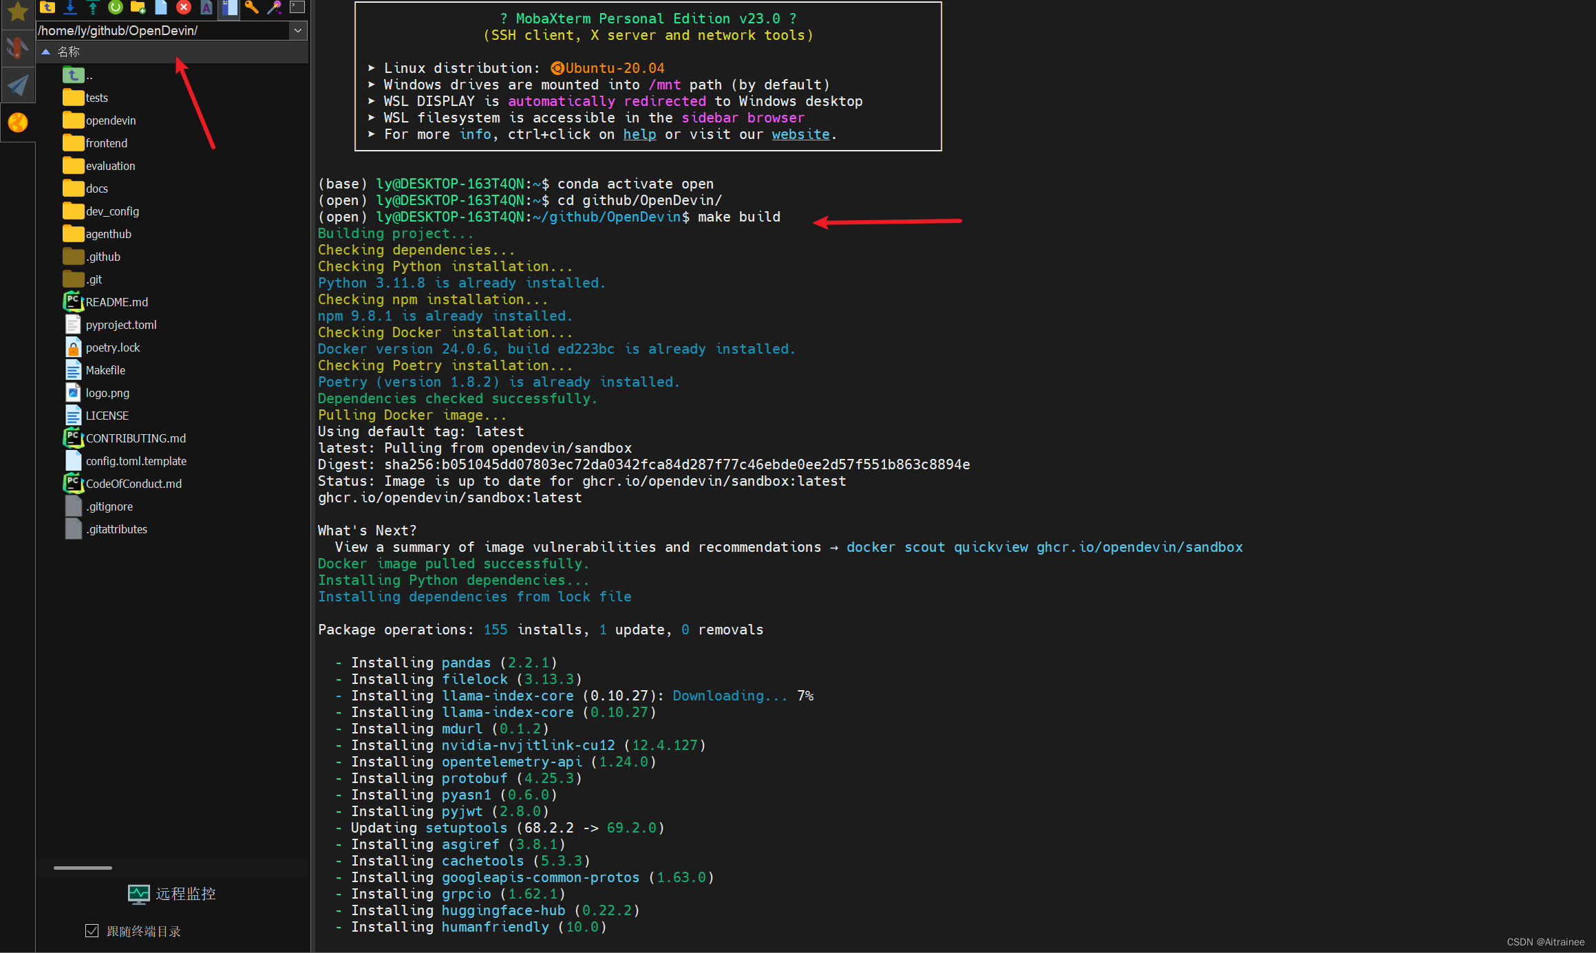Toggle the follow terminal folder checkbox
The width and height of the screenshot is (1596, 953).
point(92,931)
